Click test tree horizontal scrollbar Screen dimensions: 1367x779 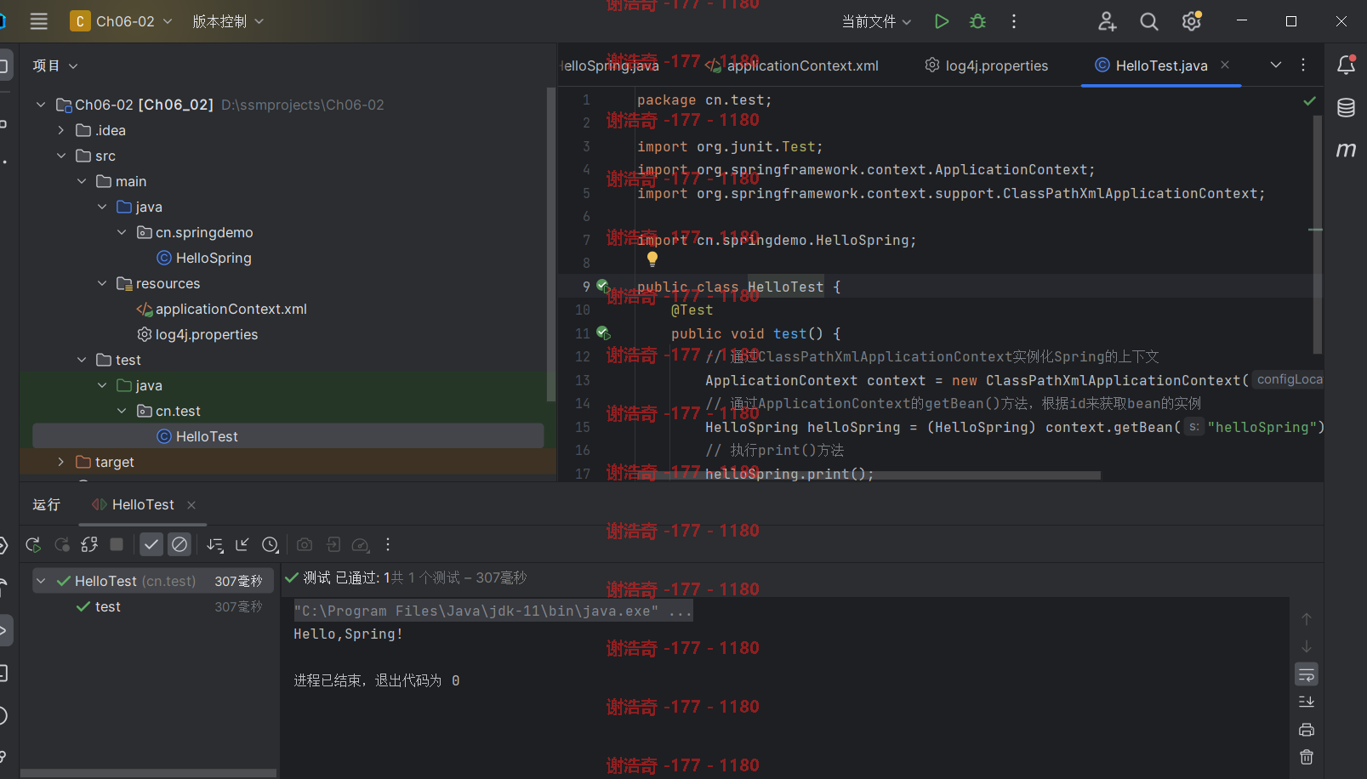coord(148,773)
